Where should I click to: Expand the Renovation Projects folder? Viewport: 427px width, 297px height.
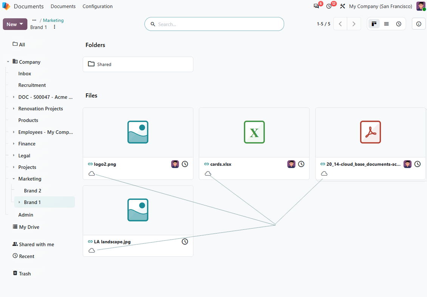pyautogui.click(x=14, y=108)
